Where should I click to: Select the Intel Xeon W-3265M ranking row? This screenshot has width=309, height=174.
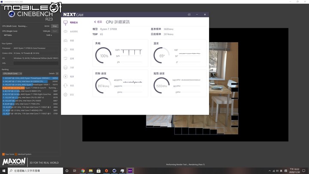pyautogui.click(x=30, y=81)
